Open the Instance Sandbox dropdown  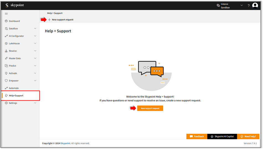[x=241, y=6]
